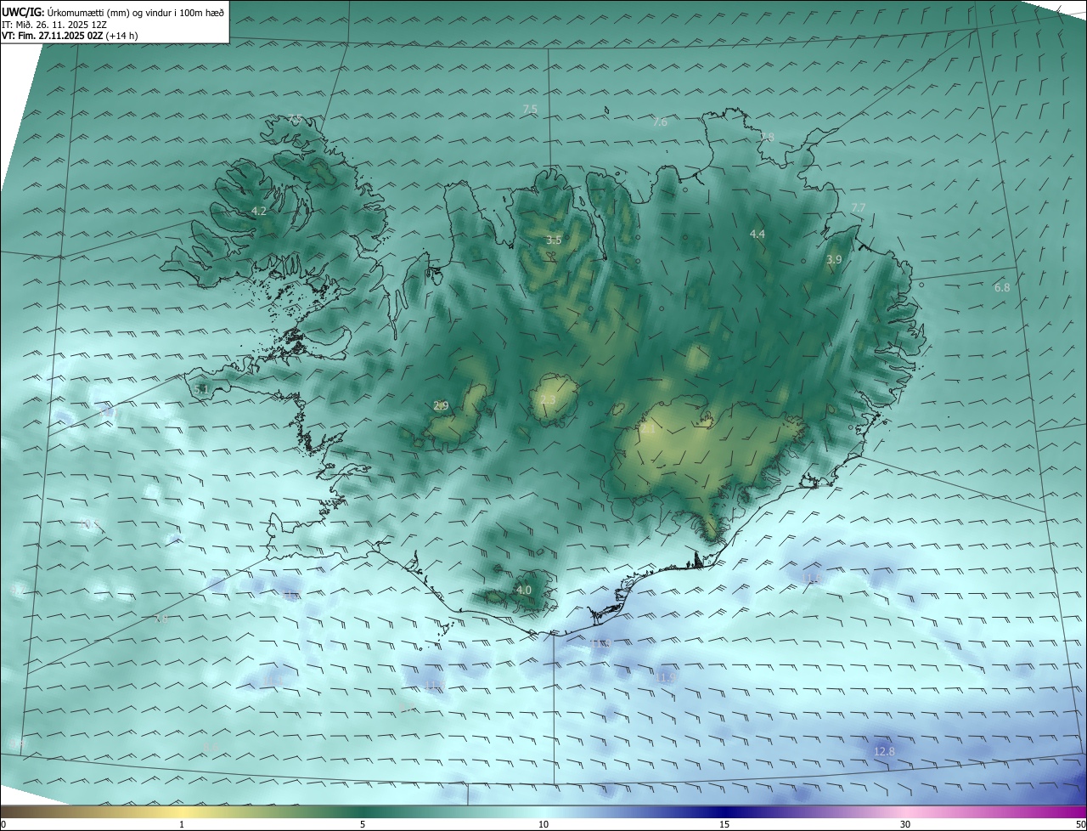The height and width of the screenshot is (831, 1087).
Task: Click the 12.8 value in the southeast ocean
Action: (x=884, y=751)
